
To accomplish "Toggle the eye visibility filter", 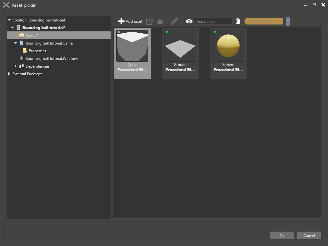I will click(x=189, y=21).
